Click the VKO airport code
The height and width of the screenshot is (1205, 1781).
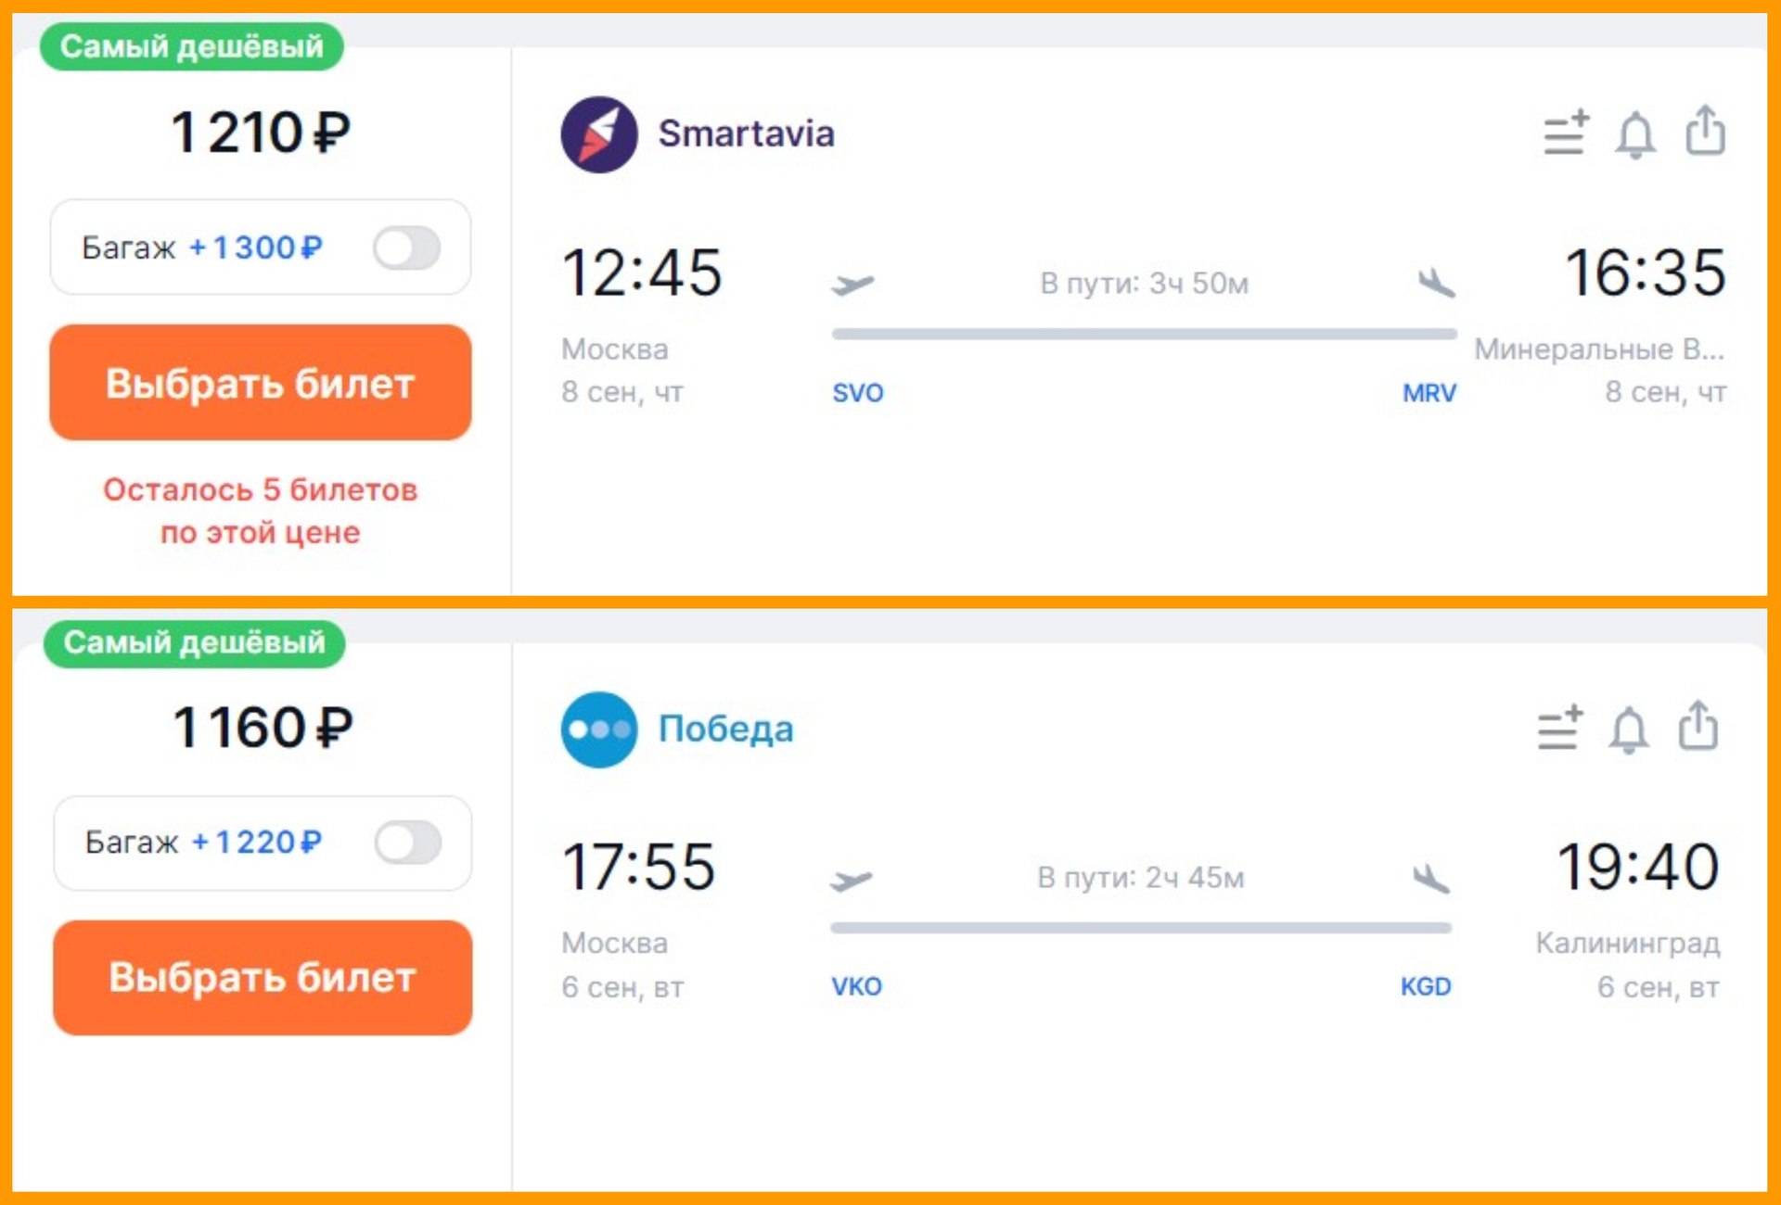click(856, 986)
